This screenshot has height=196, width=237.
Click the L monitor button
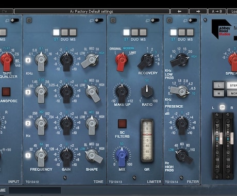pyautogui.click(x=218, y=85)
